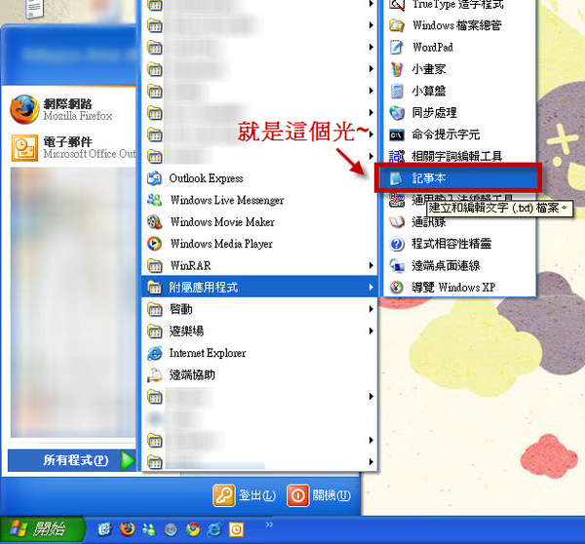Click the 開始 Start button
The image size is (585, 544).
42,529
